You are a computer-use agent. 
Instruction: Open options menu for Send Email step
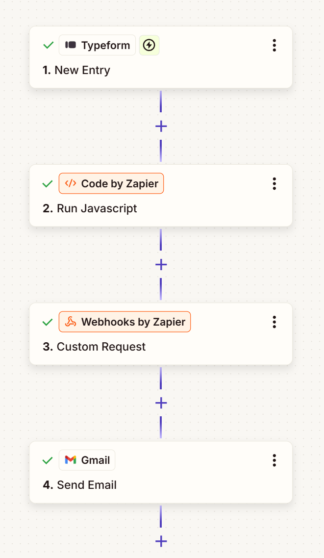[274, 460]
